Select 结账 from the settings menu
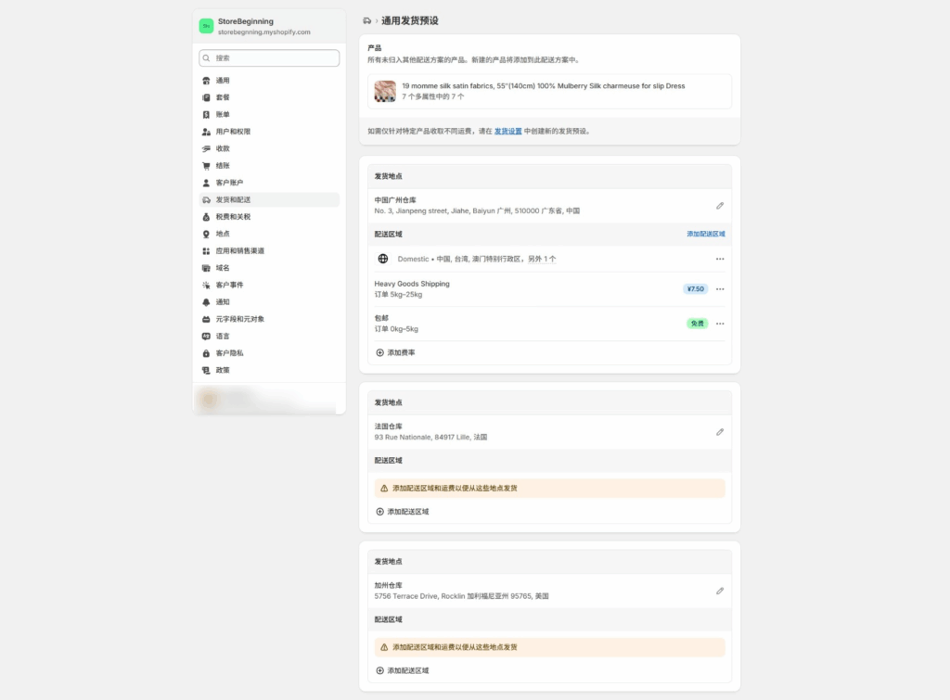 (223, 166)
